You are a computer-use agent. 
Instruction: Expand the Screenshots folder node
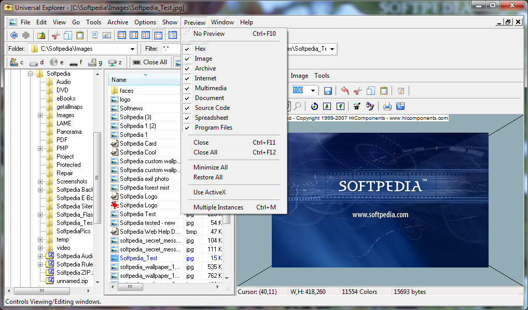40,181
